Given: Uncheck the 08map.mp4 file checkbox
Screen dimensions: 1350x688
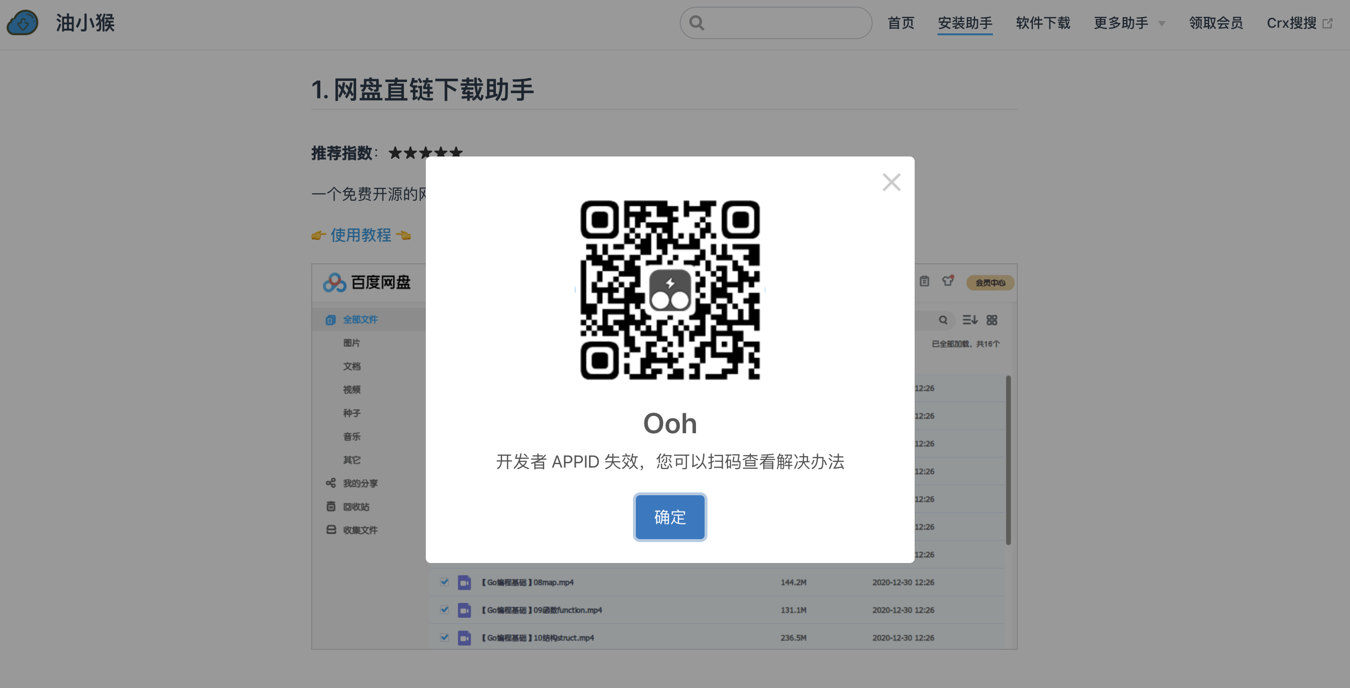Looking at the screenshot, I should [x=445, y=582].
